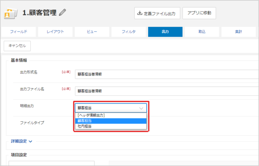Click the 定義ファイル出力 button
The width and height of the screenshot is (259, 166).
point(157,13)
